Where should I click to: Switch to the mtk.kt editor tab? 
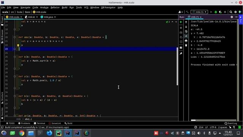tap(31, 17)
